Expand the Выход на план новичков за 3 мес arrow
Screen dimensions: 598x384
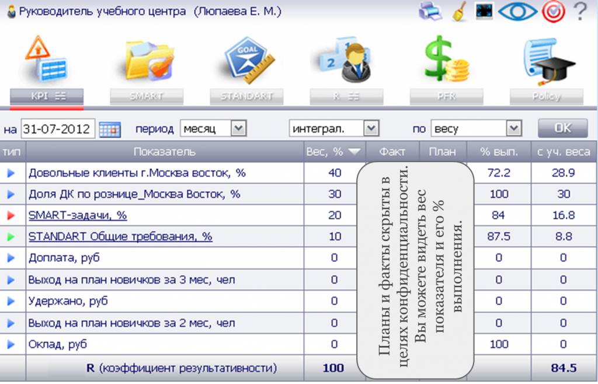[x=11, y=280]
